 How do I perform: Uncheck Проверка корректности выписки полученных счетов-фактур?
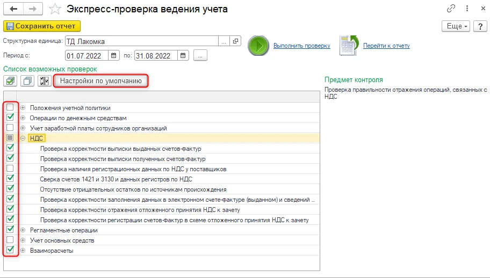(x=10, y=158)
